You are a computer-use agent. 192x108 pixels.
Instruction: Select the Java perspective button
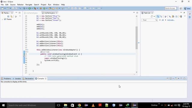coord(187,8)
